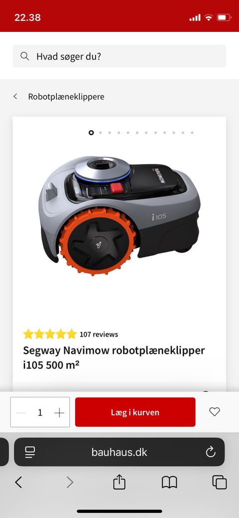
Task: Click the five-star rating
Action: (50, 334)
